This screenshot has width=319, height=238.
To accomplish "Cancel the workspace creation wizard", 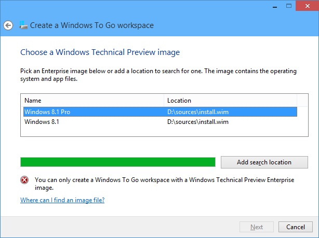I will click(296, 227).
